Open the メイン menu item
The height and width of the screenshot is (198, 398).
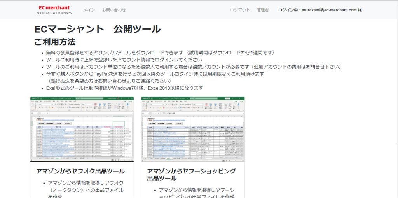(x=89, y=10)
